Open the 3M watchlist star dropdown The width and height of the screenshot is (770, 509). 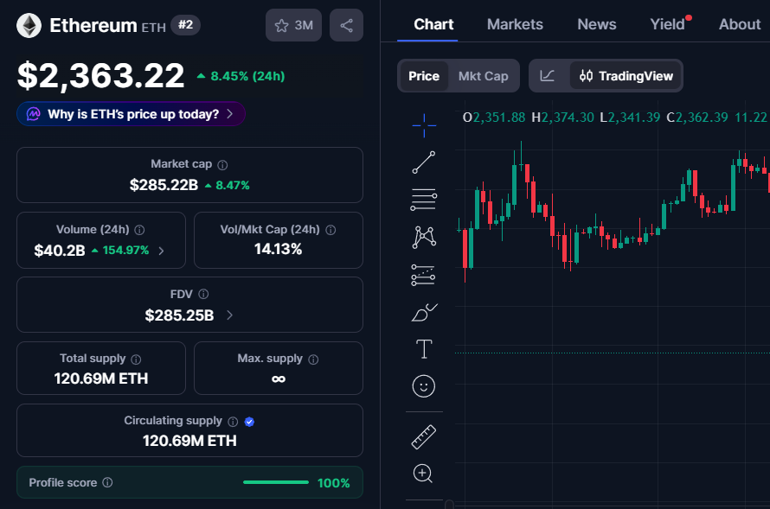293,25
